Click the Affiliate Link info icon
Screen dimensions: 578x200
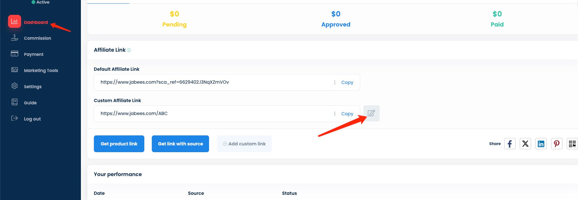[x=129, y=50]
